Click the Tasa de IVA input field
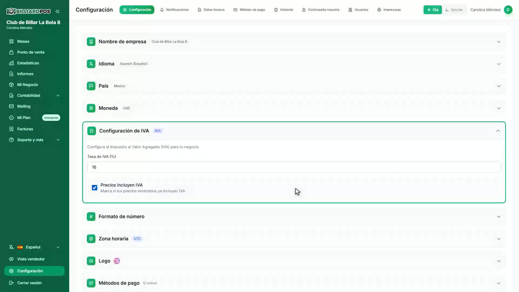519x292 pixels. click(294, 167)
